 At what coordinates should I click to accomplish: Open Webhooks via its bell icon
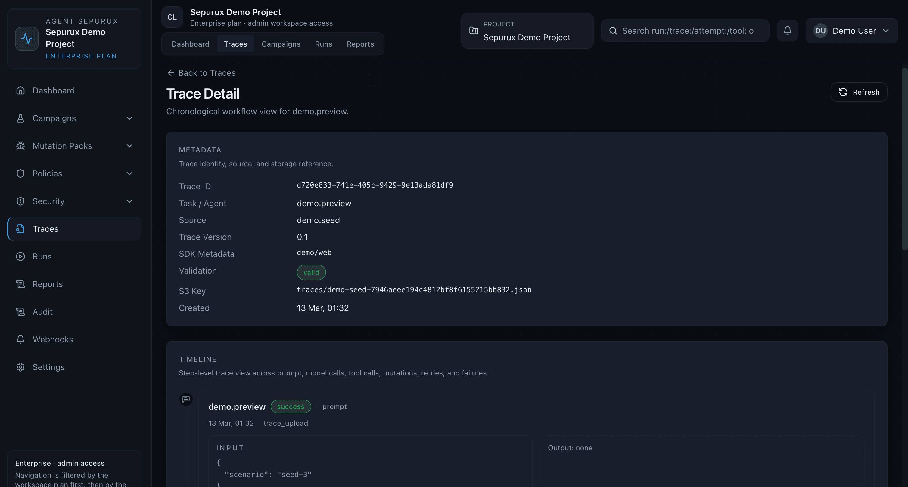(x=20, y=339)
